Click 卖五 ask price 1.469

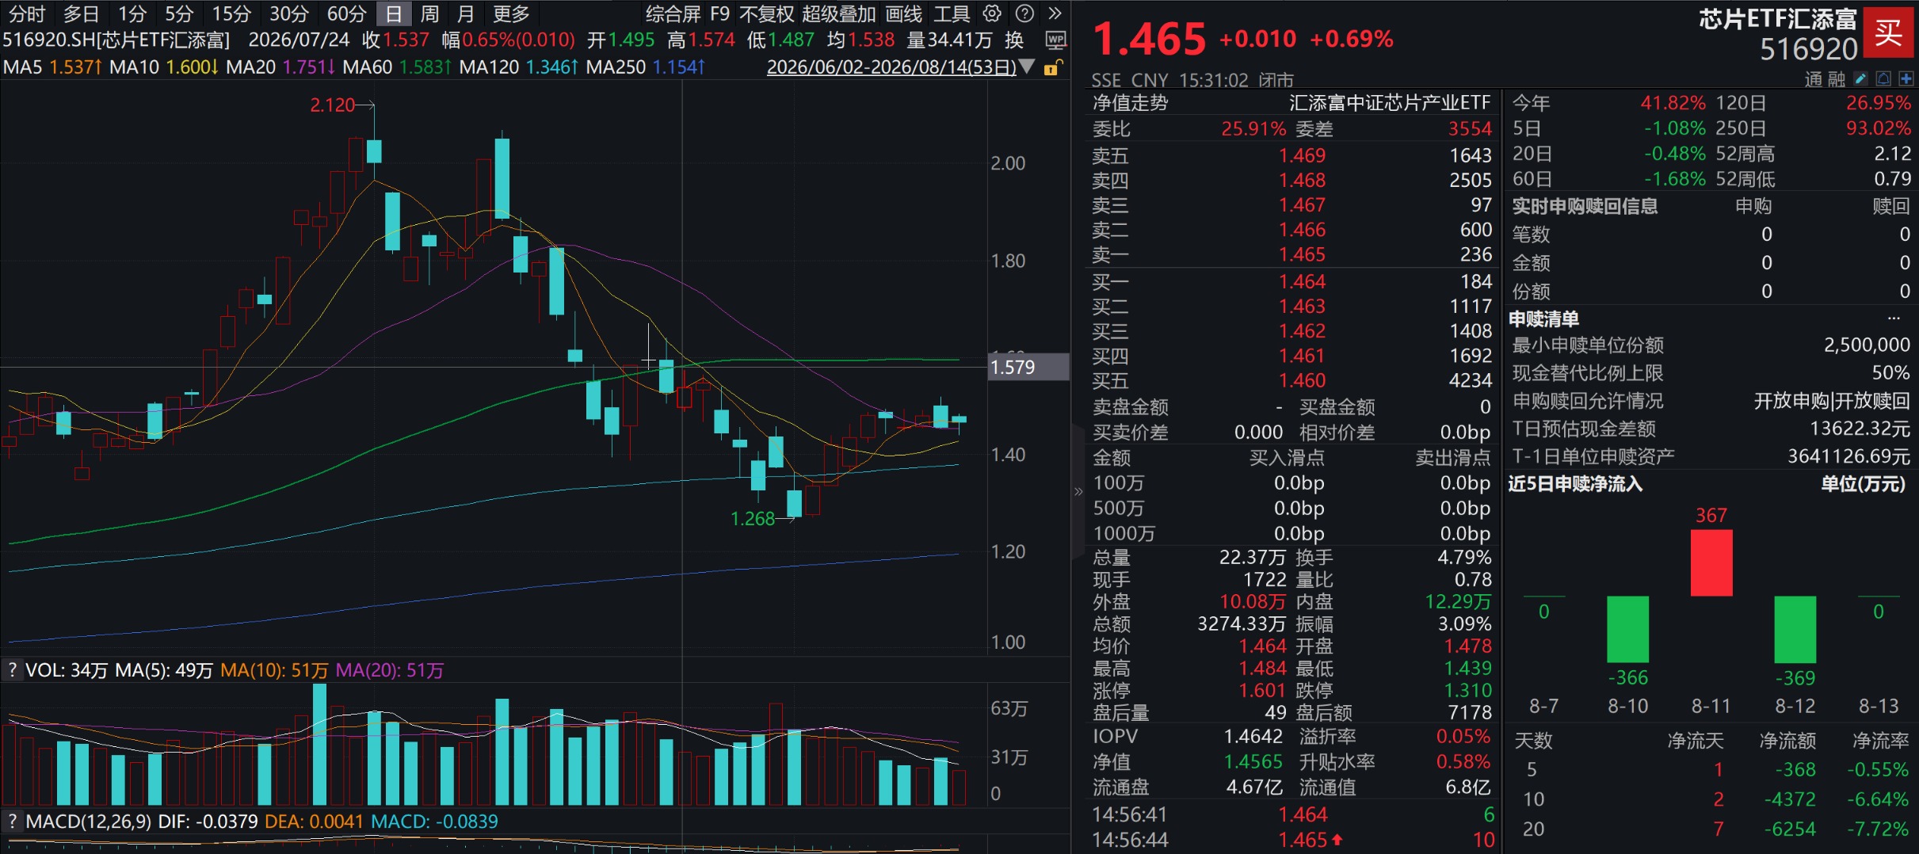(1302, 155)
